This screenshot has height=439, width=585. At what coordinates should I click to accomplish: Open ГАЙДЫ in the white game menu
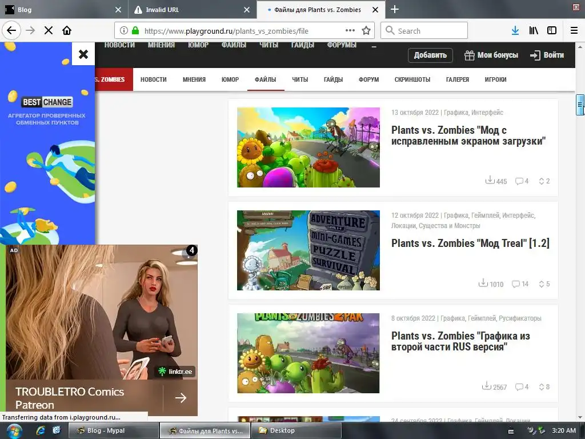(333, 79)
